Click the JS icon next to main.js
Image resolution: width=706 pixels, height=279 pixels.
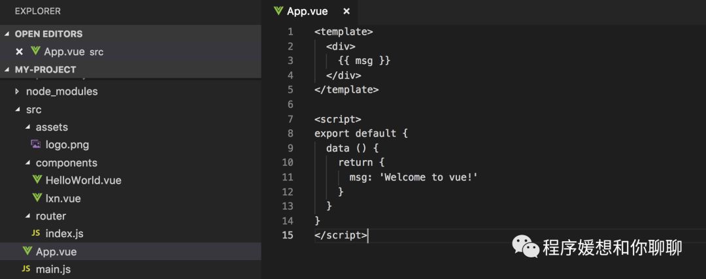pos(26,269)
